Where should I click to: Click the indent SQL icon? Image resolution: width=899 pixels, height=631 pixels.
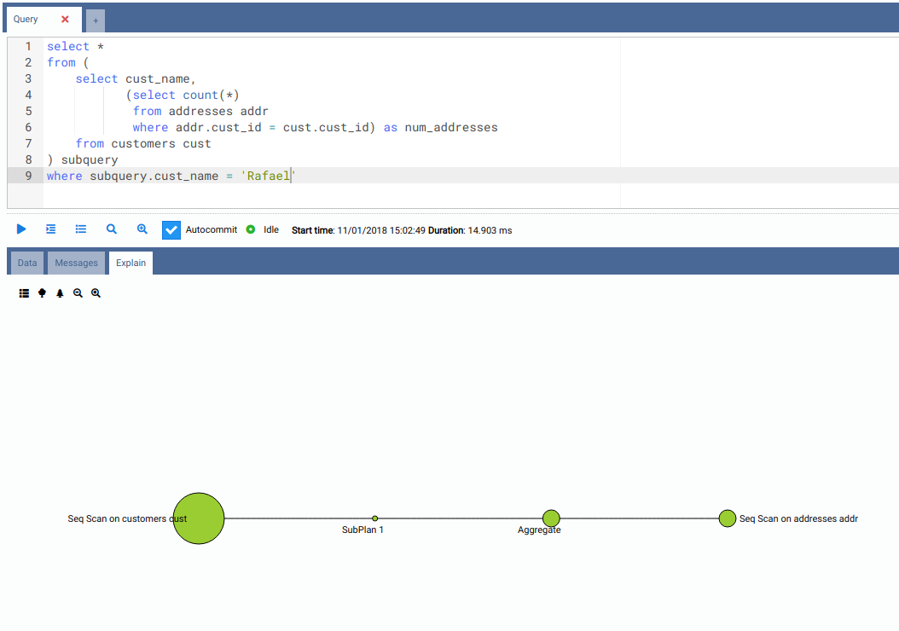point(51,229)
